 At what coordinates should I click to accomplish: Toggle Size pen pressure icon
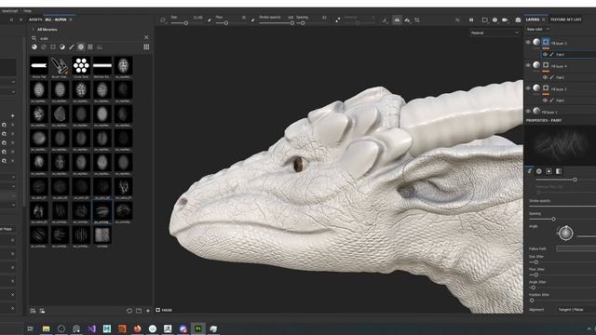pos(210,20)
